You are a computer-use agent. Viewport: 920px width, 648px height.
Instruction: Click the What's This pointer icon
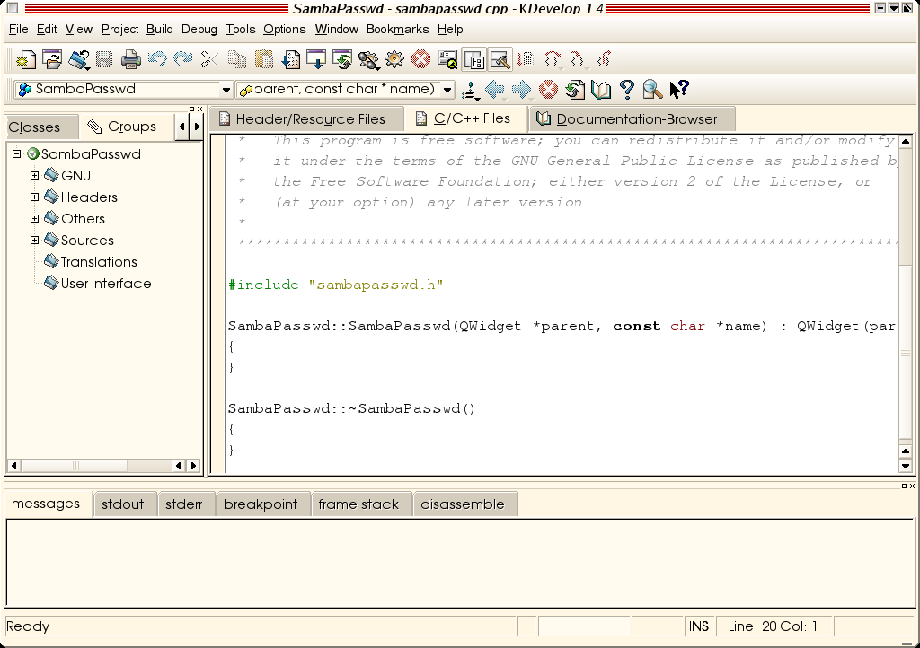pos(679,90)
